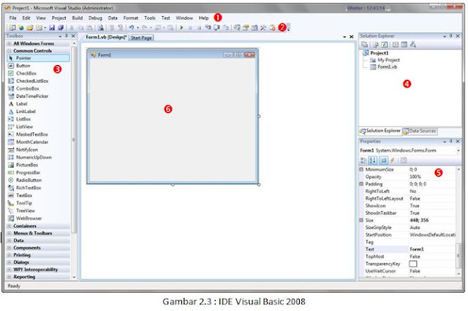The image size is (468, 311).
Task: Click the View Designer icon in Solution Explorer
Action: click(404, 45)
